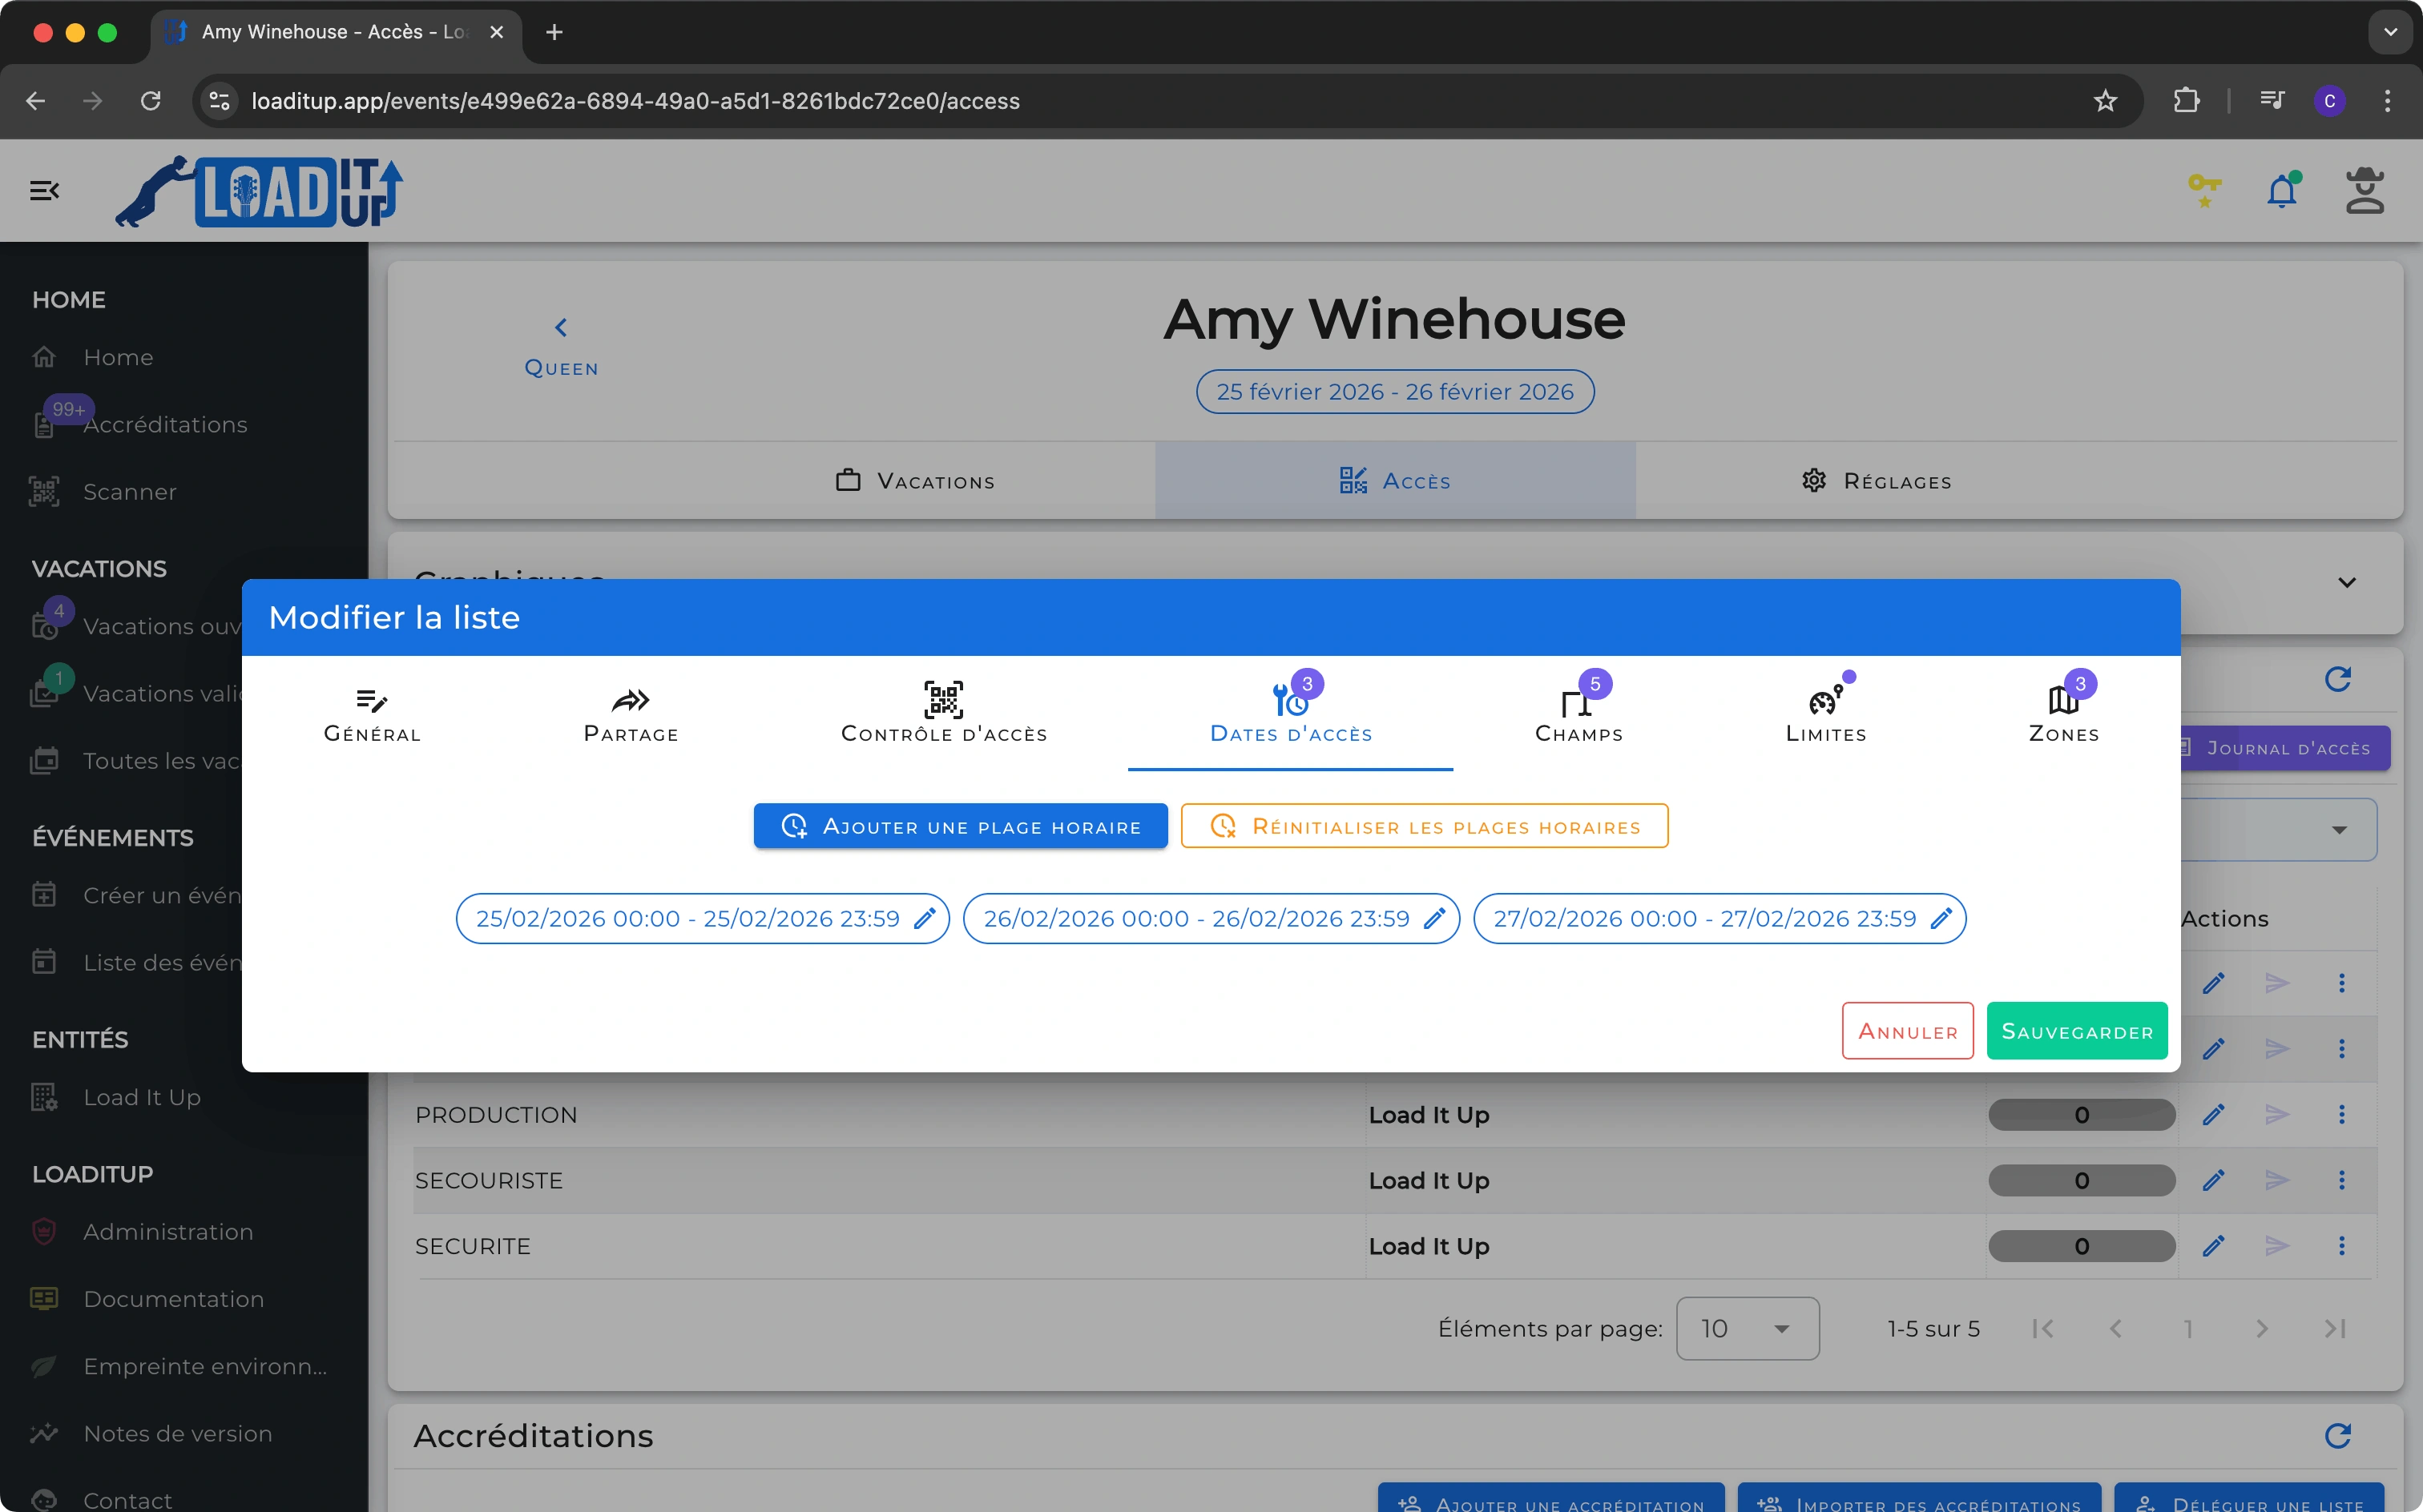2423x1512 pixels.
Task: Open more options for PRODUCTION row
Action: pos(2341,1114)
